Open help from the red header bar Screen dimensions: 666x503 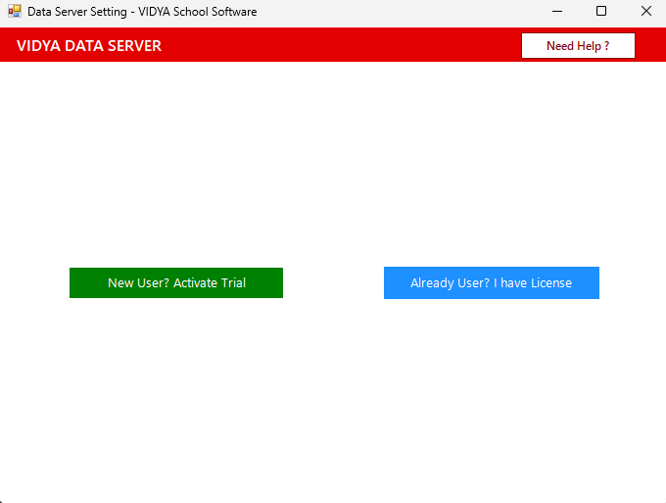point(578,46)
